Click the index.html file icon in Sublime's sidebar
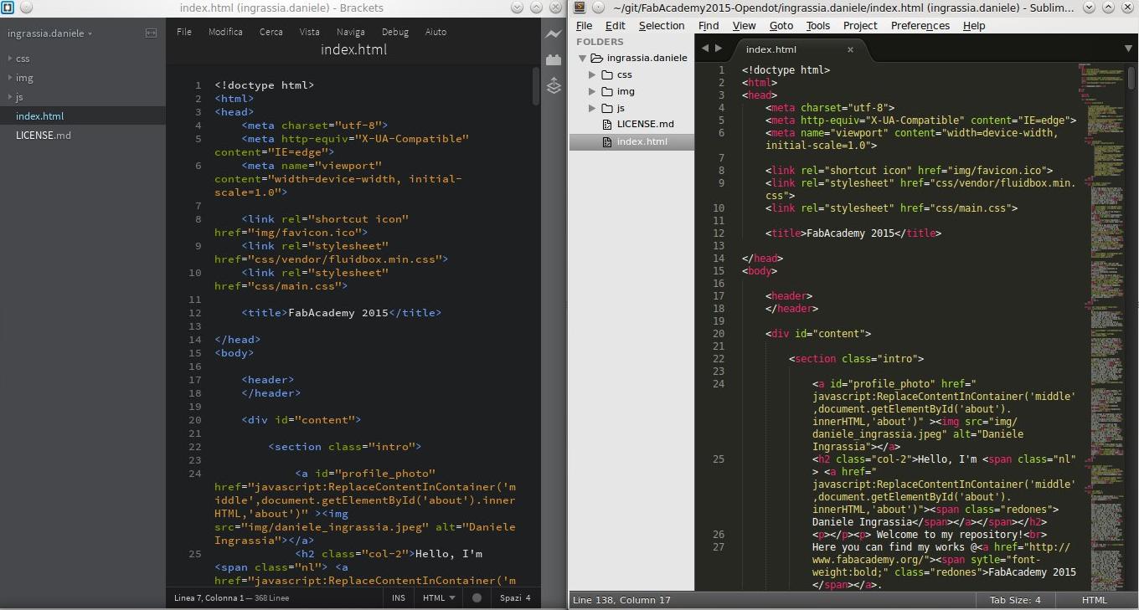Image resolution: width=1139 pixels, height=610 pixels. (607, 142)
